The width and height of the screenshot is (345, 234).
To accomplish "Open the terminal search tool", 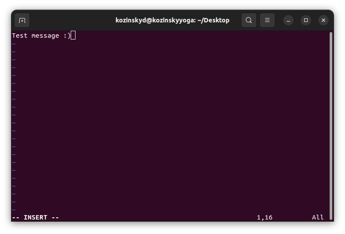I will 248,20.
